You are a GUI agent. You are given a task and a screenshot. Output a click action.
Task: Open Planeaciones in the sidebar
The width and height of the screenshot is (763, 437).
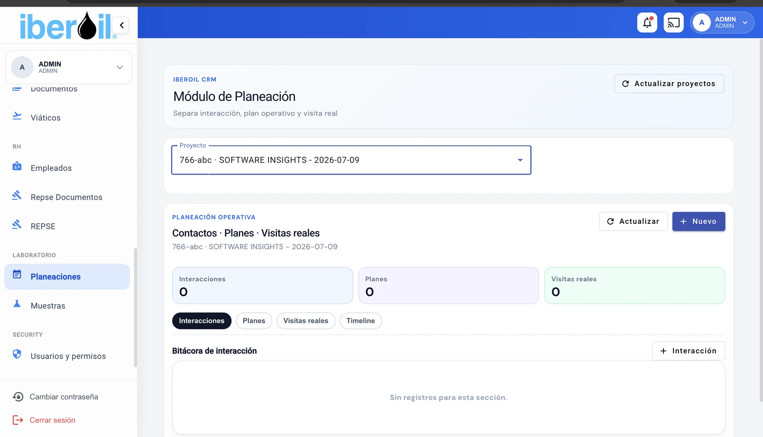point(67,277)
